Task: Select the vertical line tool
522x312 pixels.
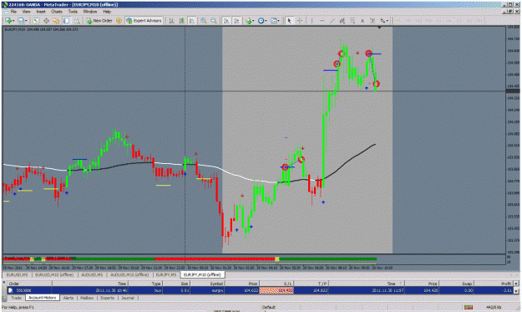Action: point(312,21)
